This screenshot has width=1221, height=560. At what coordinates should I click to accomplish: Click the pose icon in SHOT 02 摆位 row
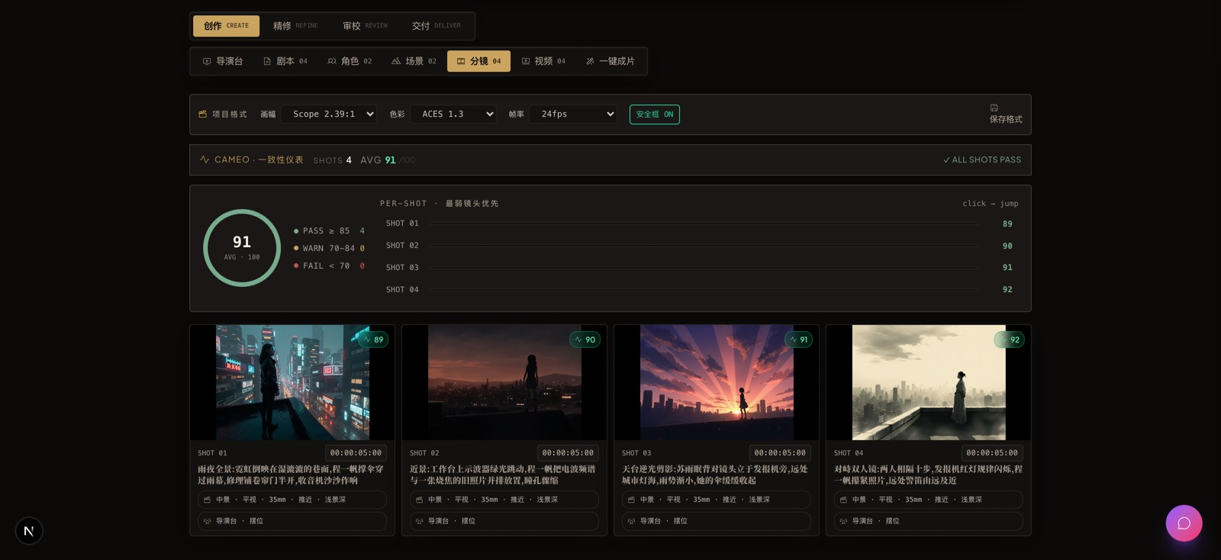coord(419,521)
